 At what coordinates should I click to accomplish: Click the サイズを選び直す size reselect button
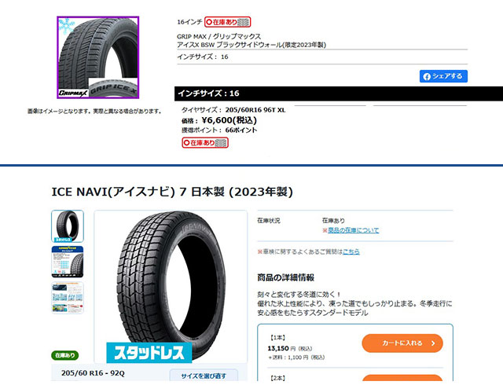[x=204, y=376]
